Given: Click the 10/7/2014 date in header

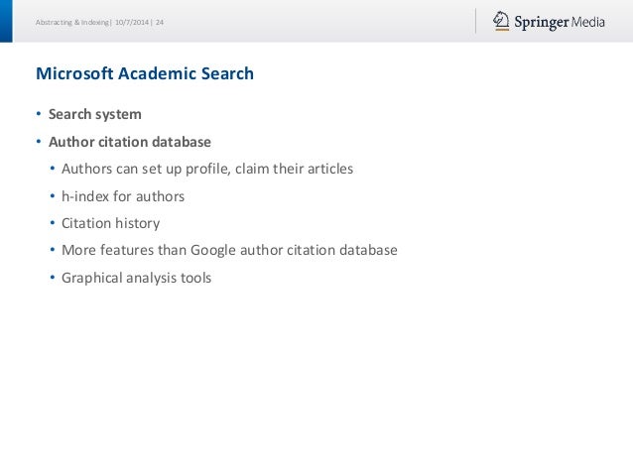Looking at the screenshot, I should [132, 22].
